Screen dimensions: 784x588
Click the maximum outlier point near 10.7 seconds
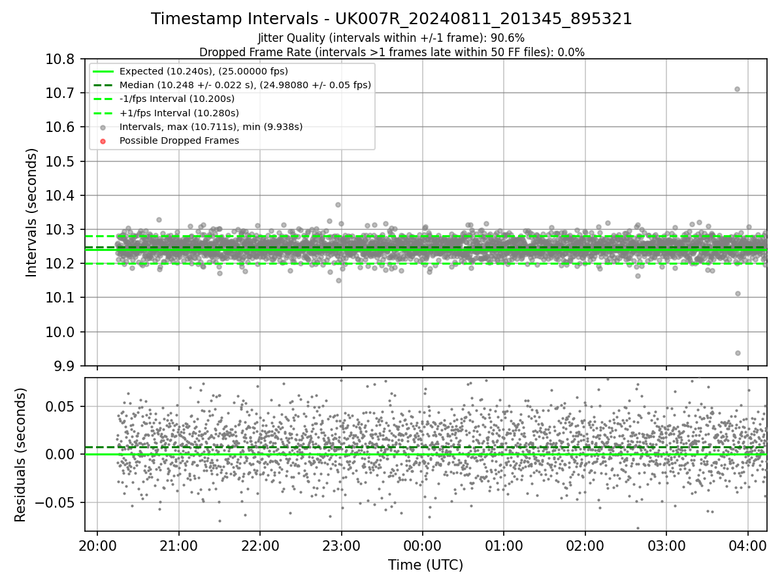(x=737, y=89)
